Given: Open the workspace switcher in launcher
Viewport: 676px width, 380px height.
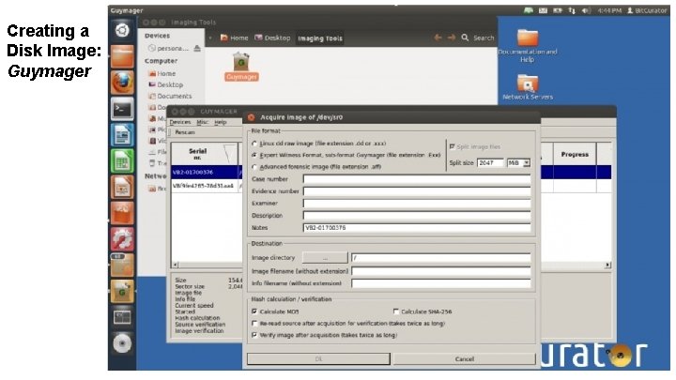Looking at the screenshot, I should [122, 318].
